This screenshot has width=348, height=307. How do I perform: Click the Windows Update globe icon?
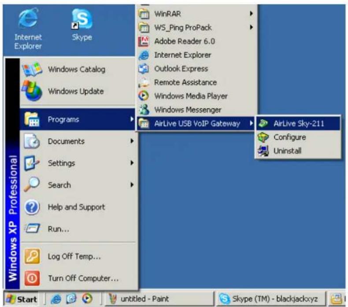tap(32, 91)
